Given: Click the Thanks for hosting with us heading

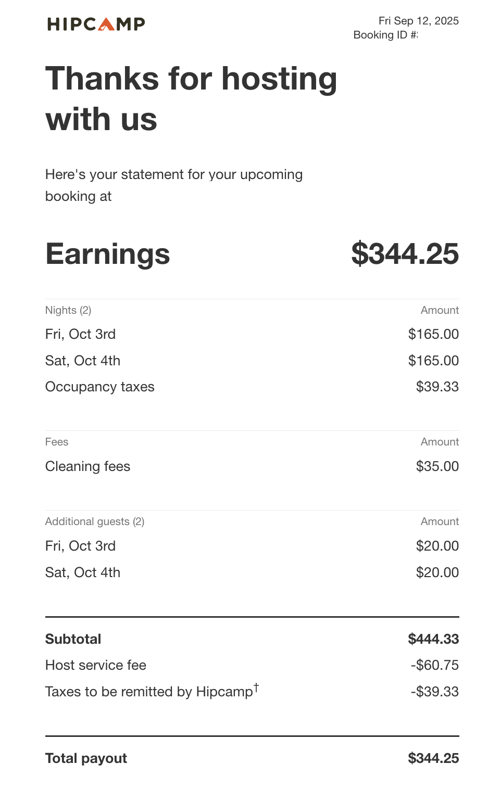Looking at the screenshot, I should click(191, 98).
